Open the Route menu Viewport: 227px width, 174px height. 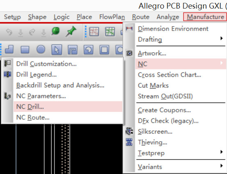coord(141,17)
